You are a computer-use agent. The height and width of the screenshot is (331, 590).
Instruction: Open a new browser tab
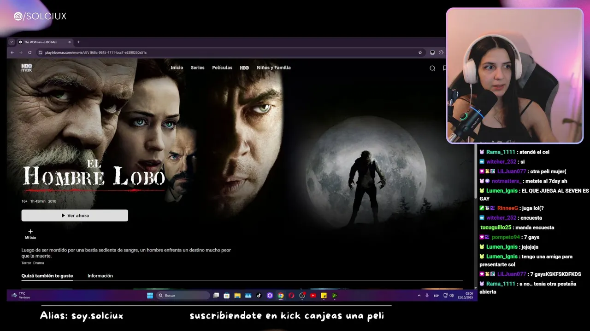pyautogui.click(x=78, y=42)
